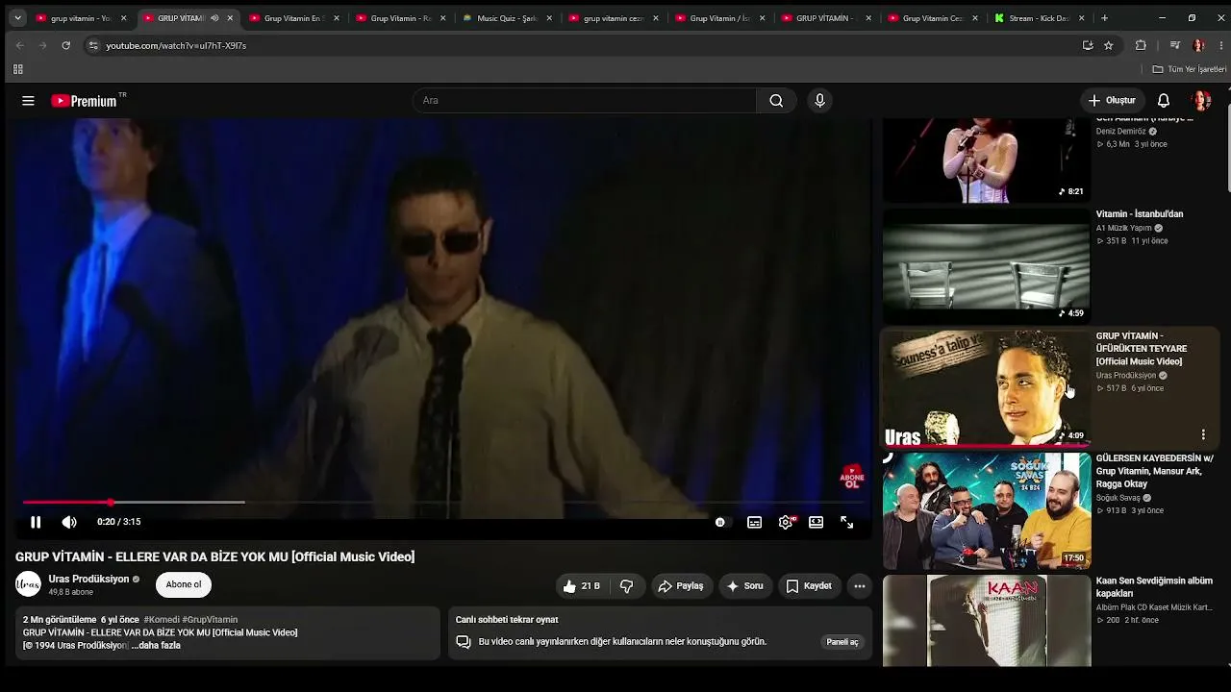
Task: Open options menu for ÜFÜRÜKTEN TEYYARE video
Action: (x=1203, y=434)
